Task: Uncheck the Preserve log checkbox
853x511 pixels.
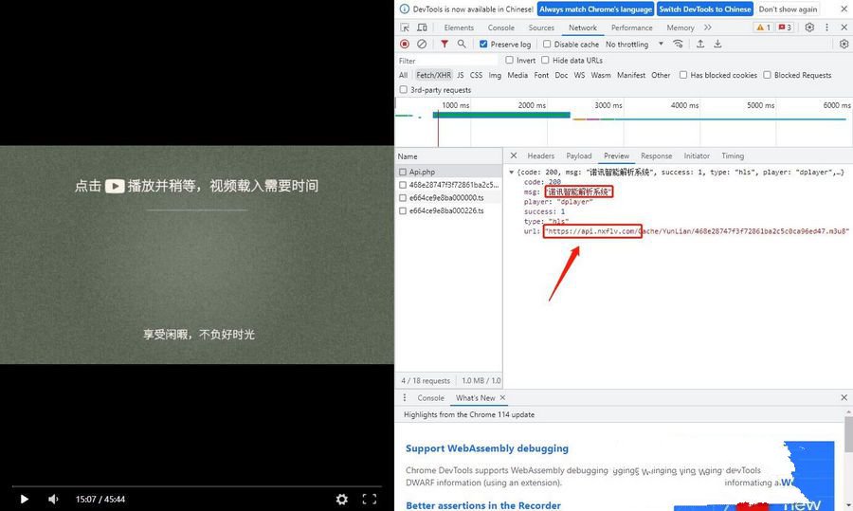Action: [x=484, y=45]
